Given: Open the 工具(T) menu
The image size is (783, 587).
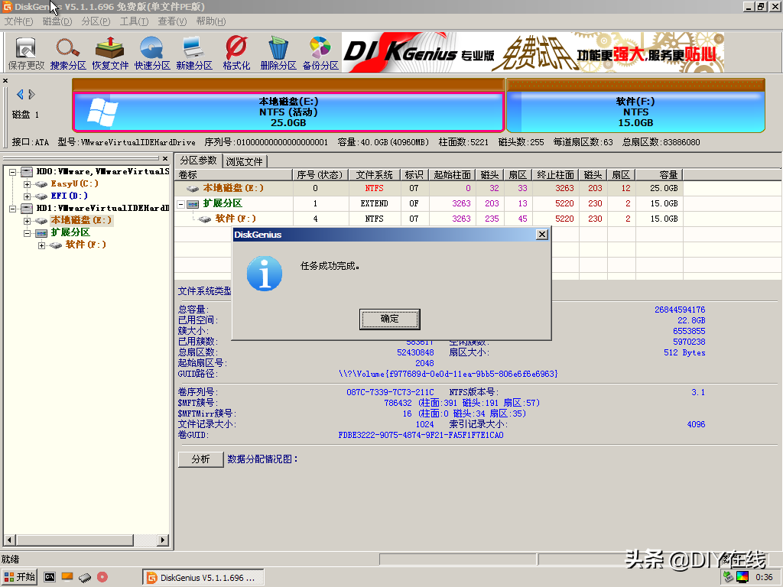Looking at the screenshot, I should click(x=134, y=21).
